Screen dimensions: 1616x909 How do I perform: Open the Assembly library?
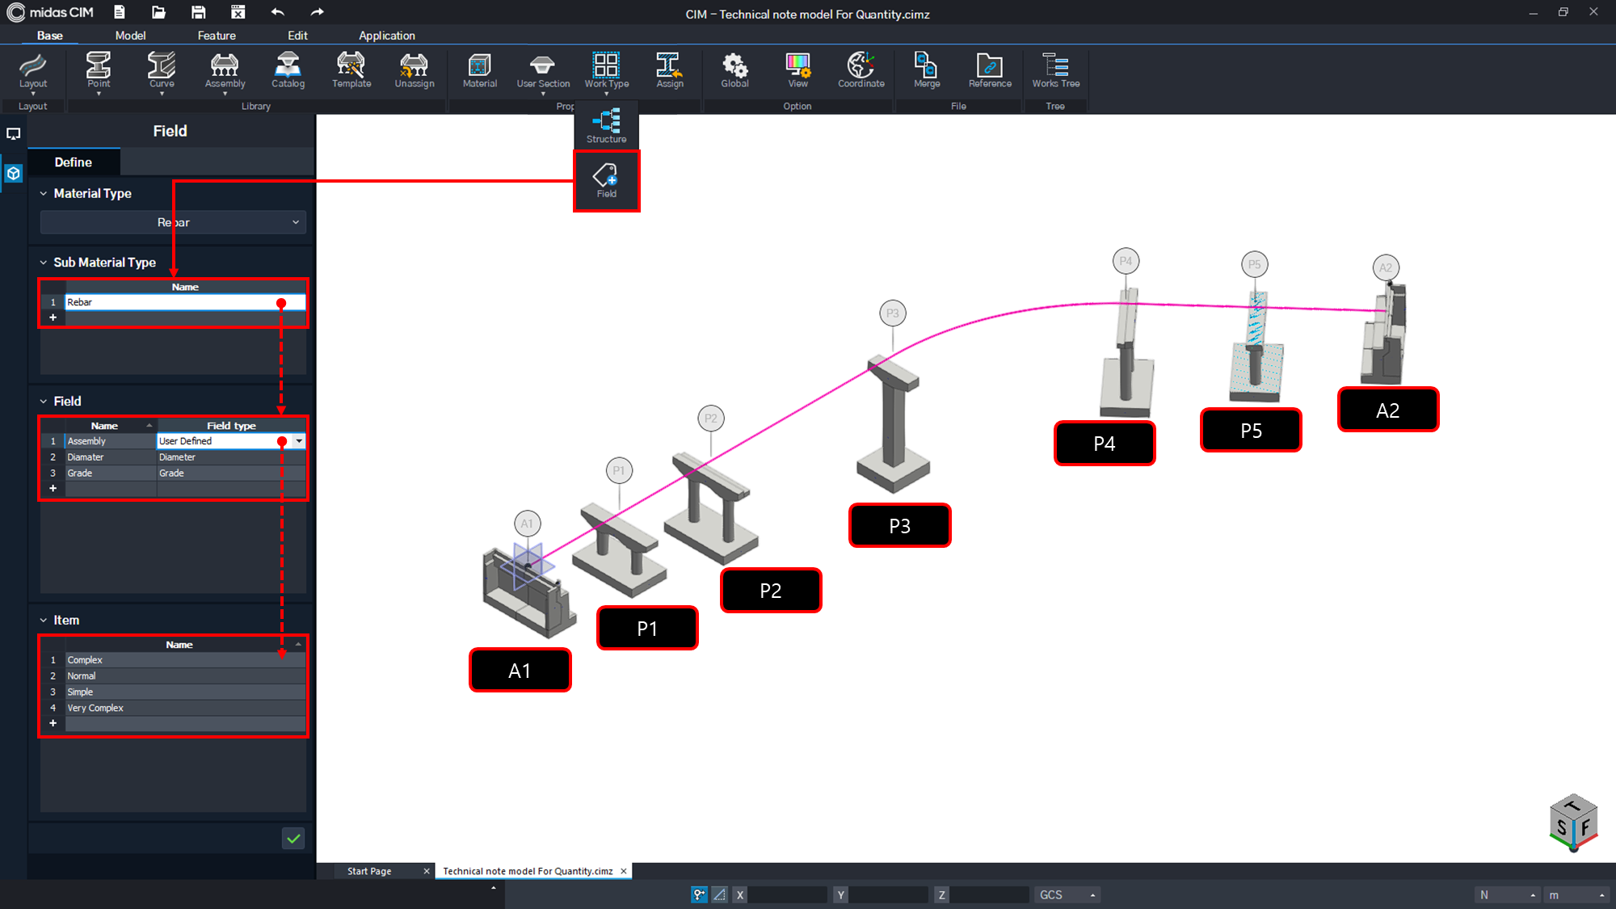click(x=225, y=71)
